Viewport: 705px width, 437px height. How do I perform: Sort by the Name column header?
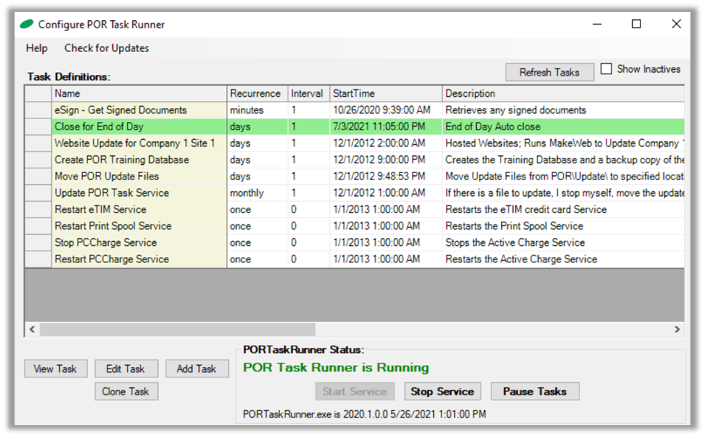139,93
